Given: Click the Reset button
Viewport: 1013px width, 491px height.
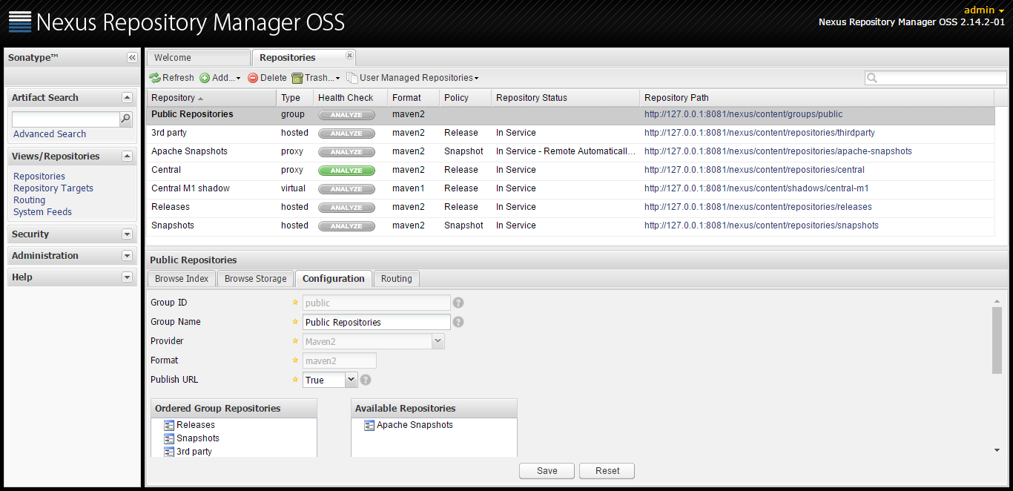Looking at the screenshot, I should tap(607, 471).
